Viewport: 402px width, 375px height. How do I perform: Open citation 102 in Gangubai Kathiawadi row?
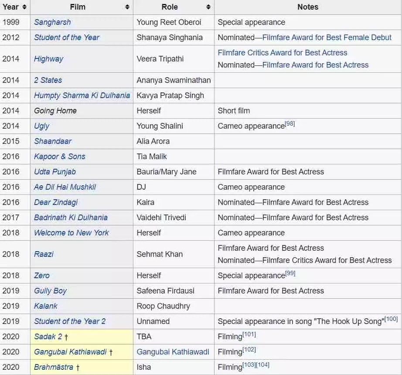tap(249, 350)
